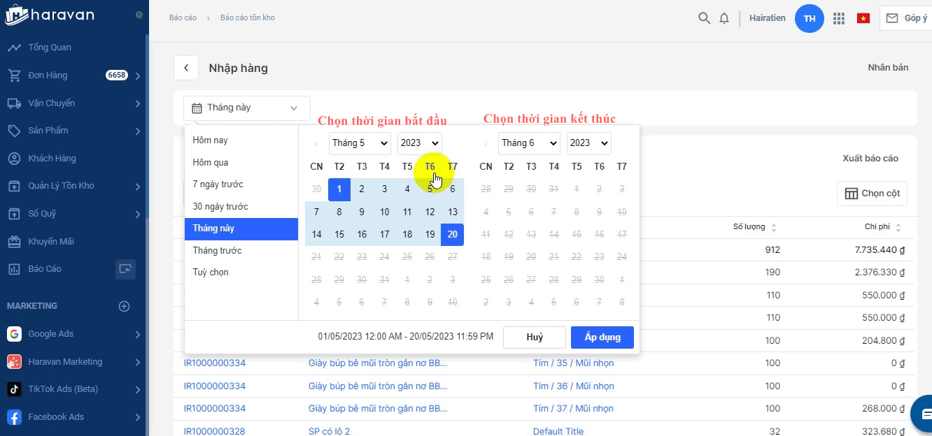This screenshot has height=436, width=932.
Task: Click the Vietnam flag language icon
Action: point(863,19)
